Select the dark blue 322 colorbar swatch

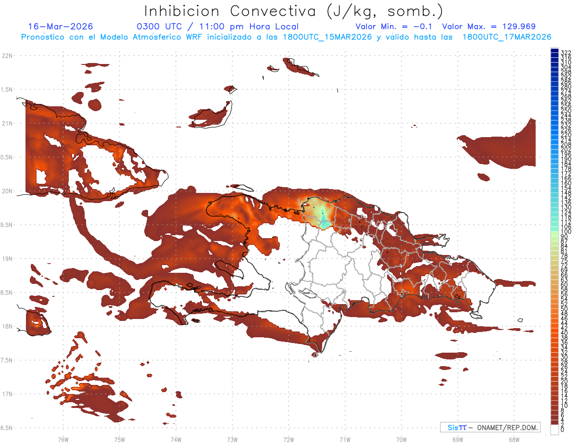[554, 51]
